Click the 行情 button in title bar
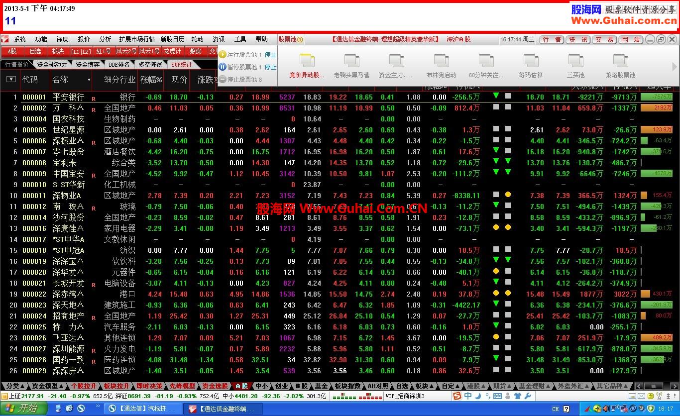This screenshot has height=416, width=680. pos(551,39)
